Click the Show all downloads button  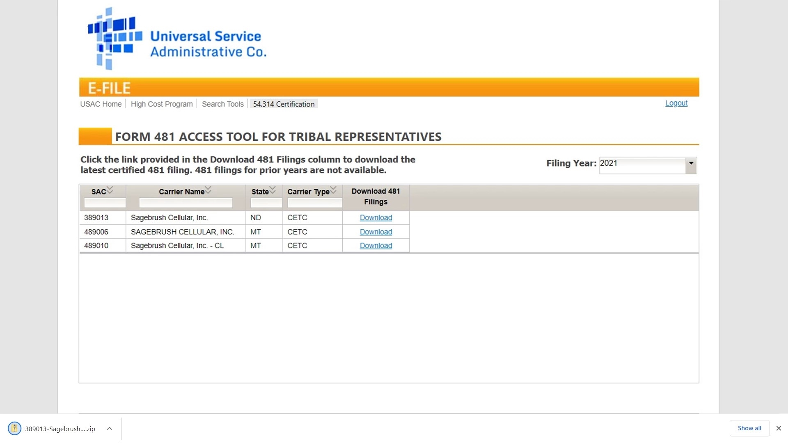(x=749, y=428)
